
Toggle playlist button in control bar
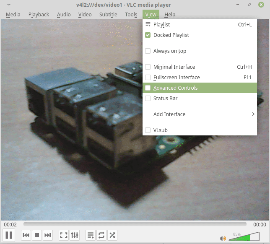pyautogui.click(x=91, y=235)
